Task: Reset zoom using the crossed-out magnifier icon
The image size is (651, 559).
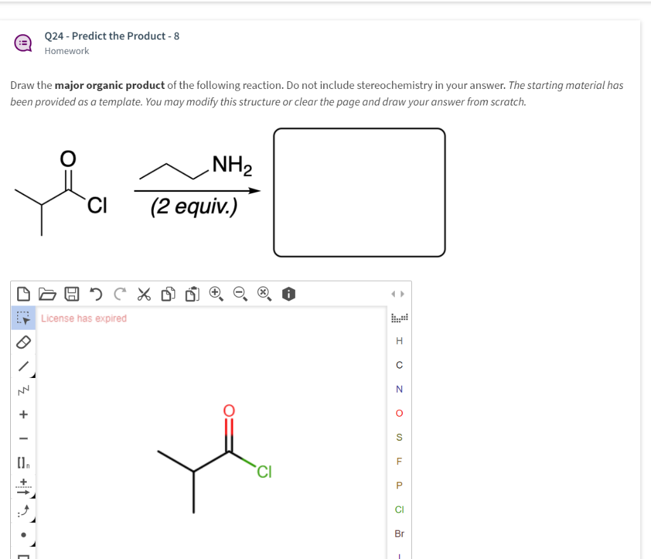Action: [263, 293]
